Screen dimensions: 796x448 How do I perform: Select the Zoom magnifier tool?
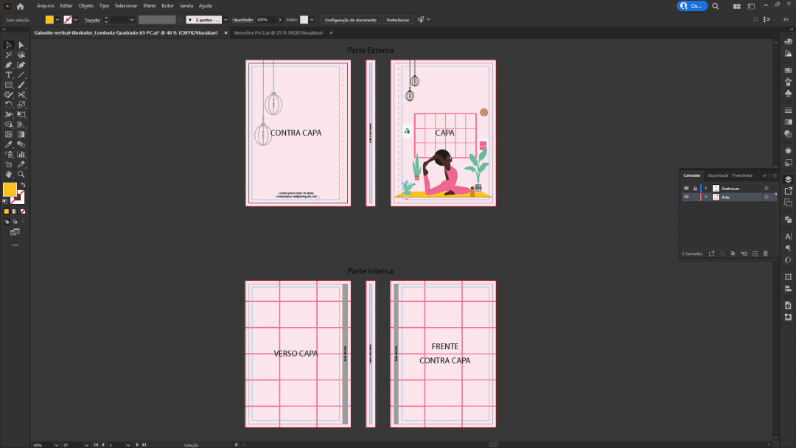click(x=21, y=175)
